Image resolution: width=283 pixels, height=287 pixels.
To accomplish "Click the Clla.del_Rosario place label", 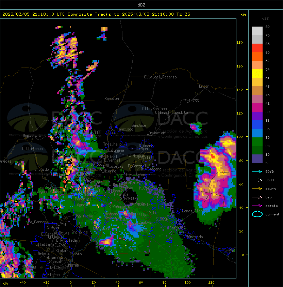I will coord(160,77).
